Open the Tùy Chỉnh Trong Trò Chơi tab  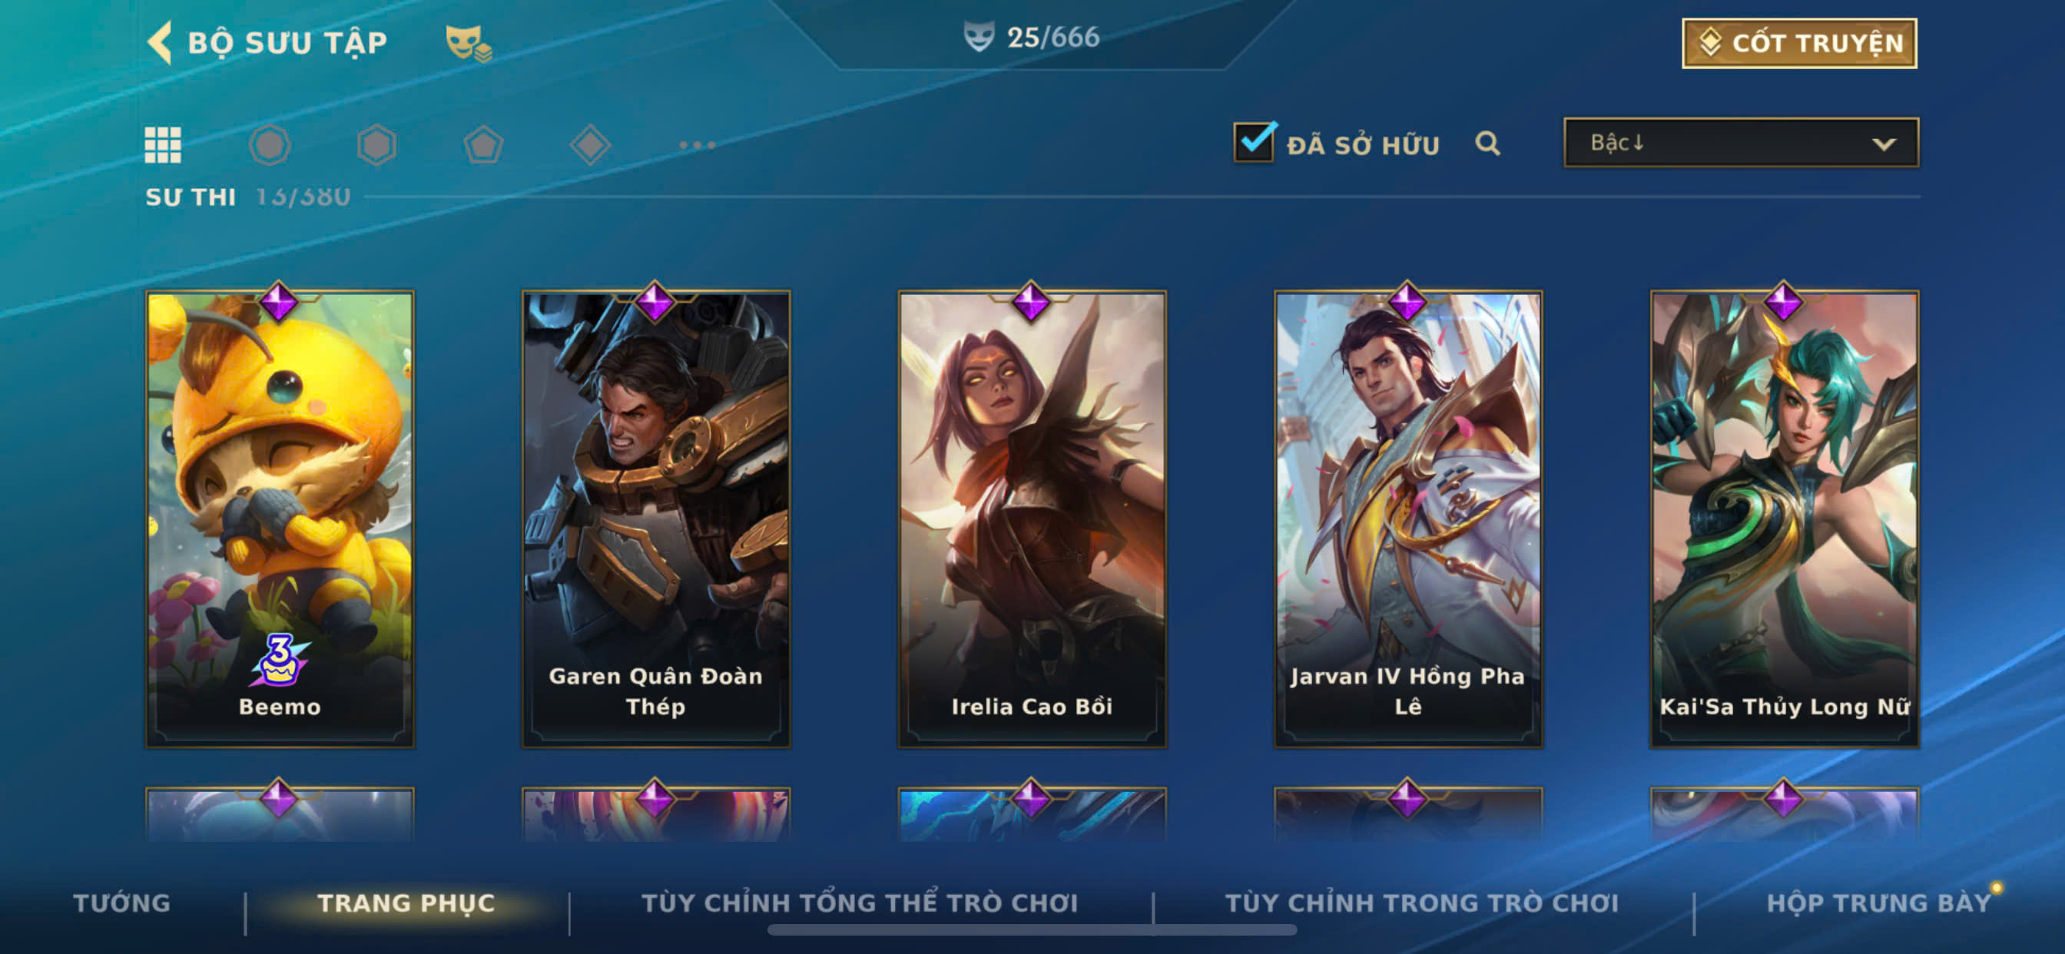[x=1422, y=903]
